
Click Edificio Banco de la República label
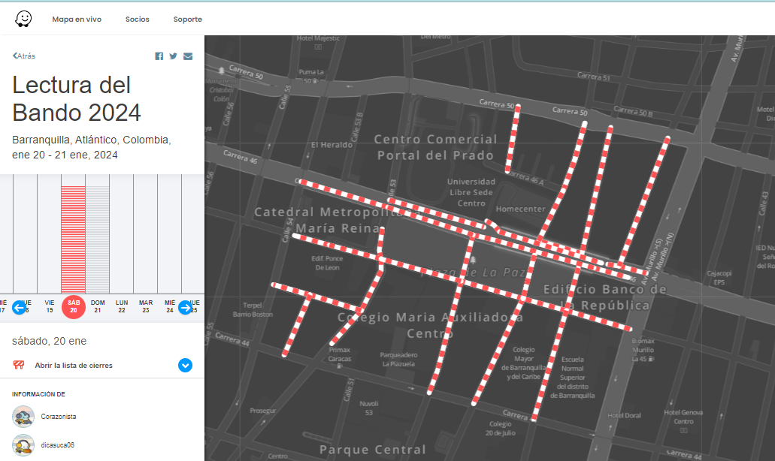coord(605,297)
